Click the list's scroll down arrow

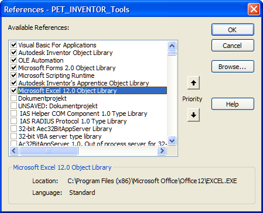tap(172, 140)
